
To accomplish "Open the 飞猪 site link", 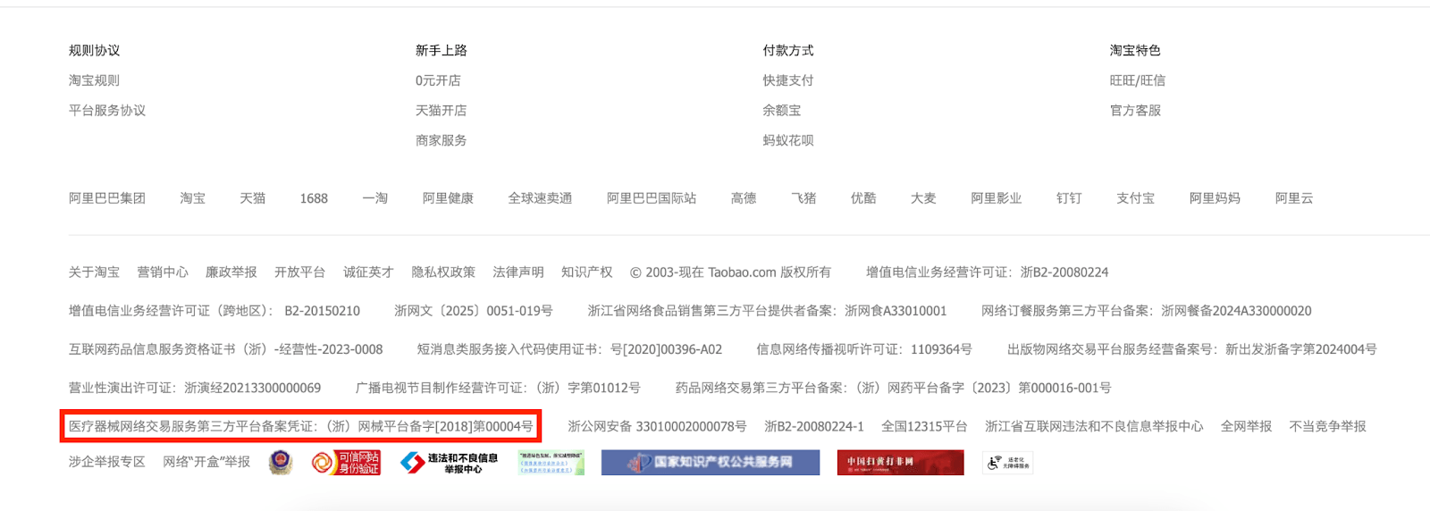I will [803, 198].
